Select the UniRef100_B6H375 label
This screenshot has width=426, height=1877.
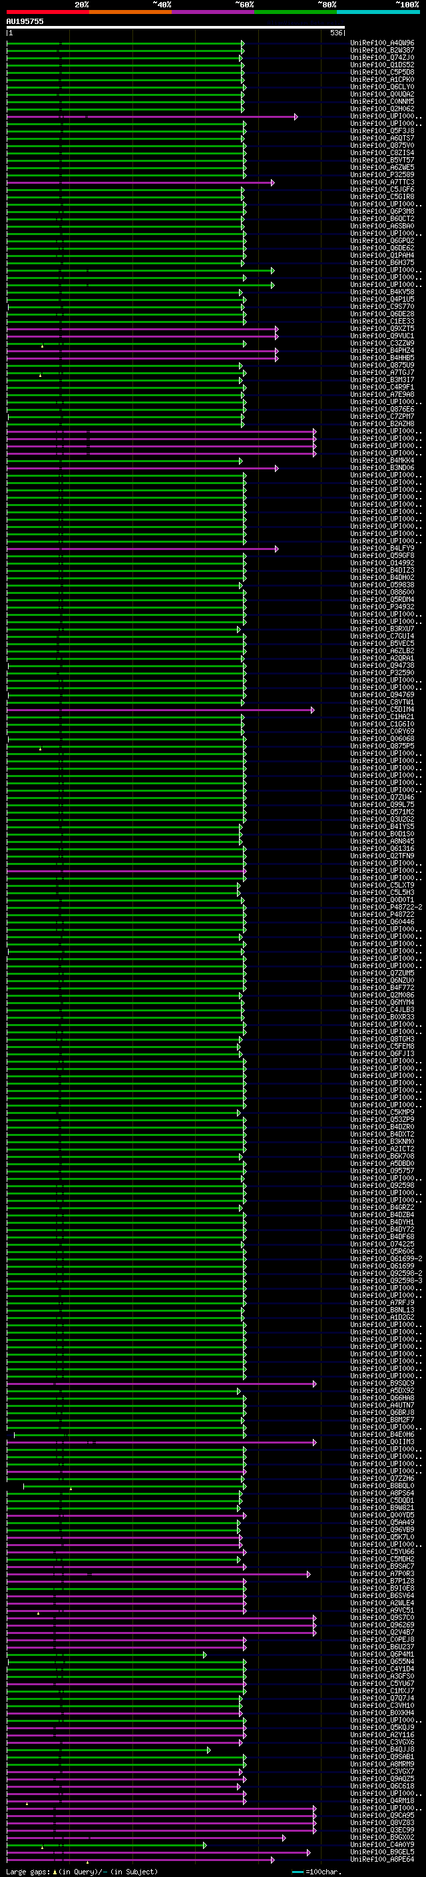(382, 262)
